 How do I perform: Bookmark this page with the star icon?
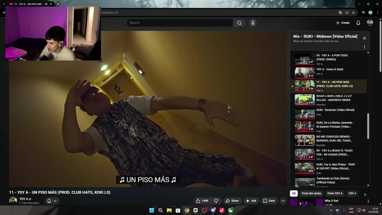click(x=353, y=13)
